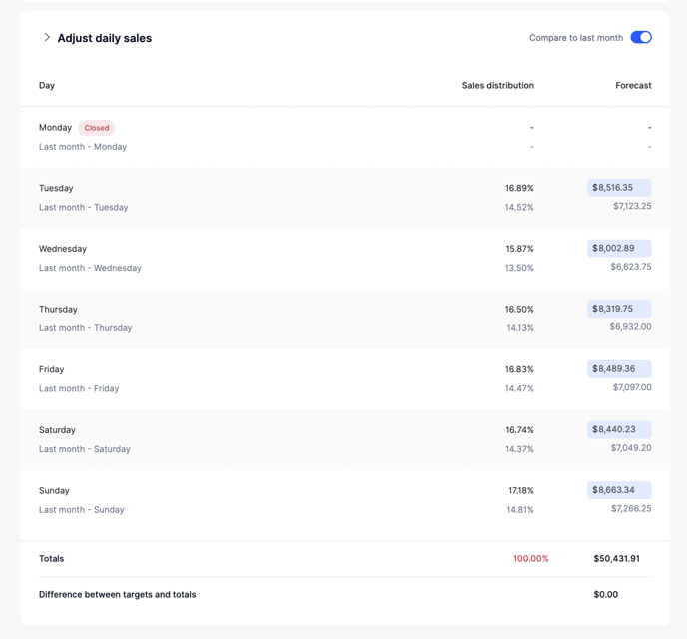Click the $50,431.91 forecast total
The image size is (687, 639).
(616, 559)
